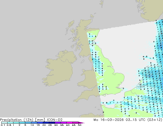The width and height of the screenshot is (163, 126).
Task: Pick the legend color between 5 and 10
Action: pos(28,123)
